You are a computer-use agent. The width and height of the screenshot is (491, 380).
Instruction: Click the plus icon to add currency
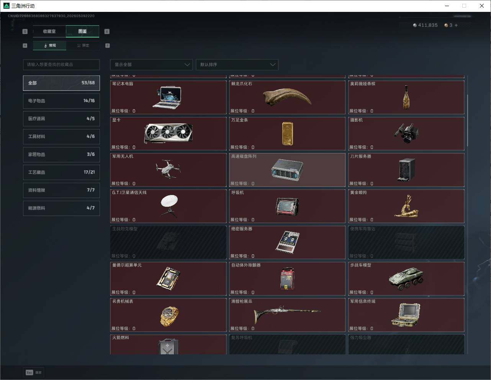point(456,25)
